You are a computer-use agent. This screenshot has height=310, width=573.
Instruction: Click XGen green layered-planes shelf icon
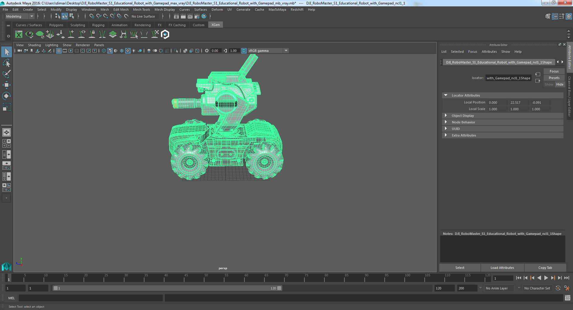click(113, 35)
